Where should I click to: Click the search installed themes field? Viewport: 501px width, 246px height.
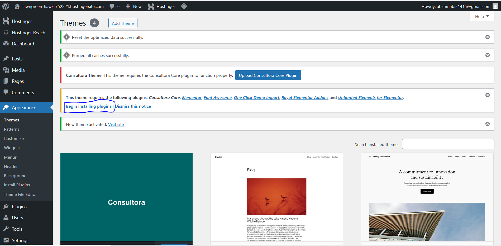(448, 144)
